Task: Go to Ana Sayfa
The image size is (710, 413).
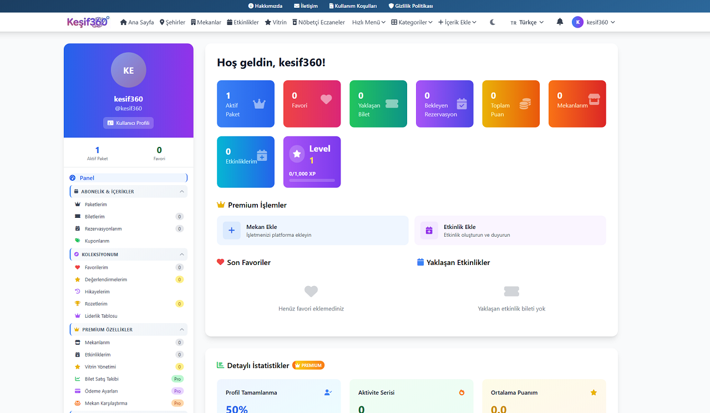Action: pyautogui.click(x=137, y=22)
